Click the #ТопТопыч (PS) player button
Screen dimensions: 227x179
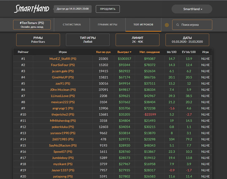32,25
